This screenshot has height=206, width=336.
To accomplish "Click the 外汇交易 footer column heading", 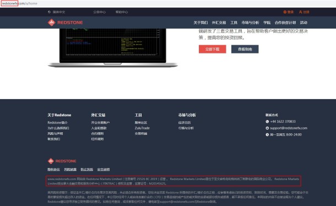I will click(98, 115).
